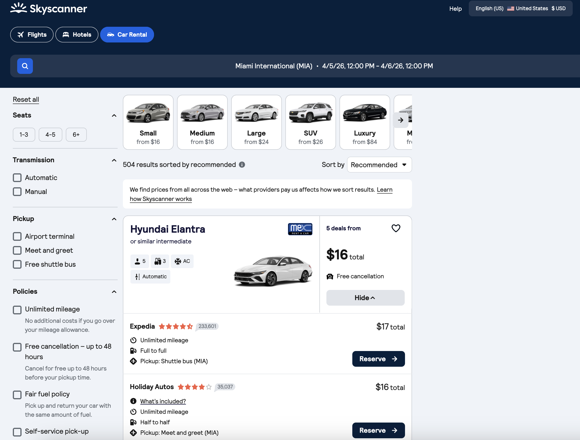The image size is (580, 440).
Task: Click info icon beside What's included
Action: click(x=133, y=401)
